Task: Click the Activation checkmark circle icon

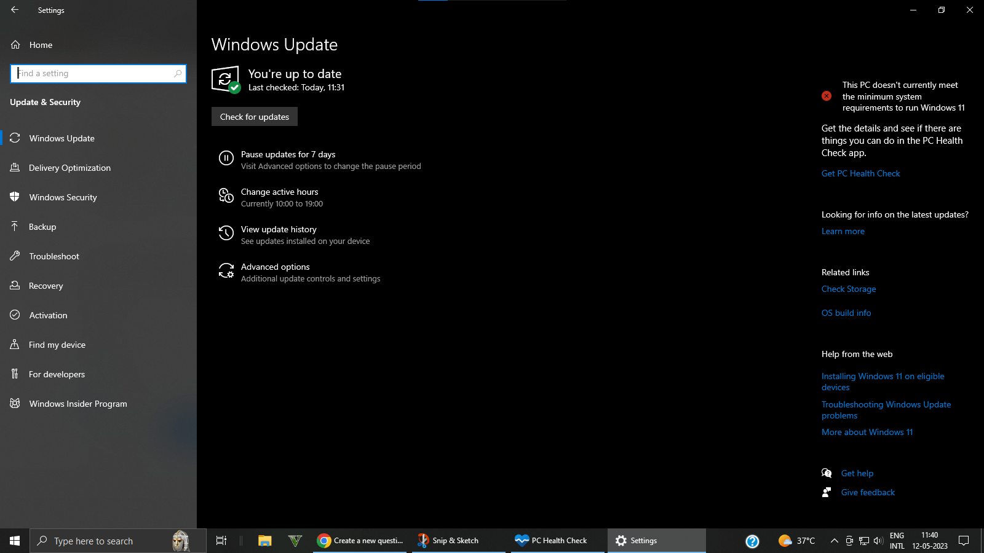Action: 15,315
